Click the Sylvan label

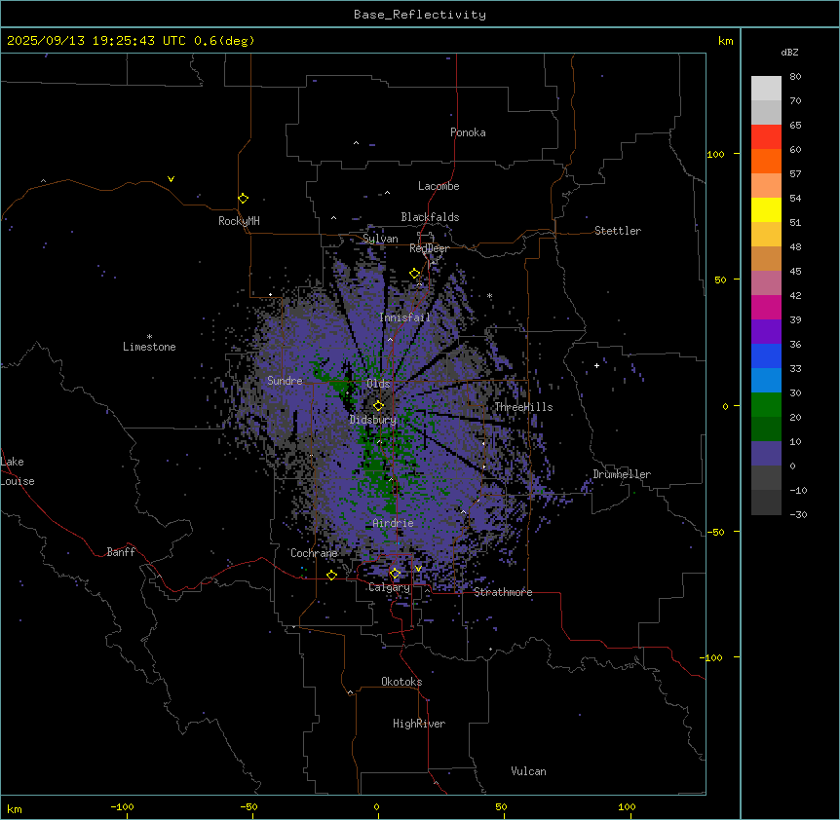380,239
